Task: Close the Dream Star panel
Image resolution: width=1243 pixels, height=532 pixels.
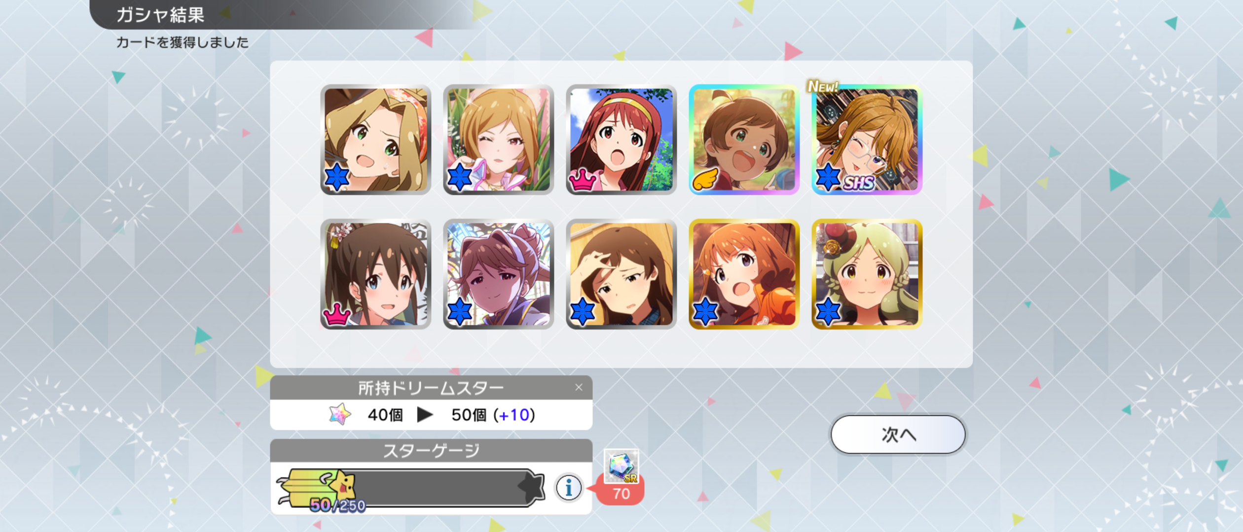Action: 579,388
